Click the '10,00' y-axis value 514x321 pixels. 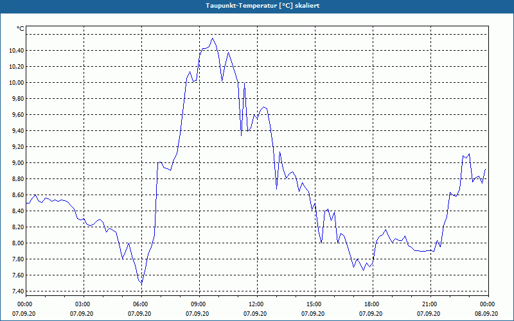pos(16,83)
